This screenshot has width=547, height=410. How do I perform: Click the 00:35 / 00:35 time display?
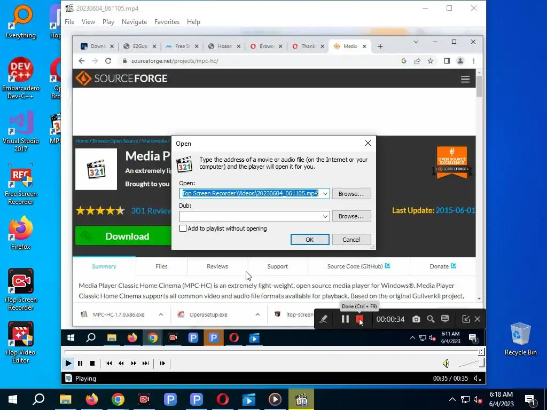point(450,379)
